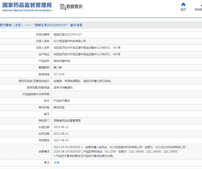This screenshot has width=202, height=169.
Task: Click the 有效期至 field label
Action: pos(44,140)
